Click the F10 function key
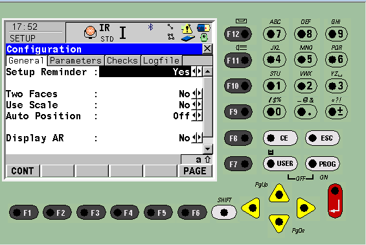Screen dimensions: 366x245 click(238, 86)
